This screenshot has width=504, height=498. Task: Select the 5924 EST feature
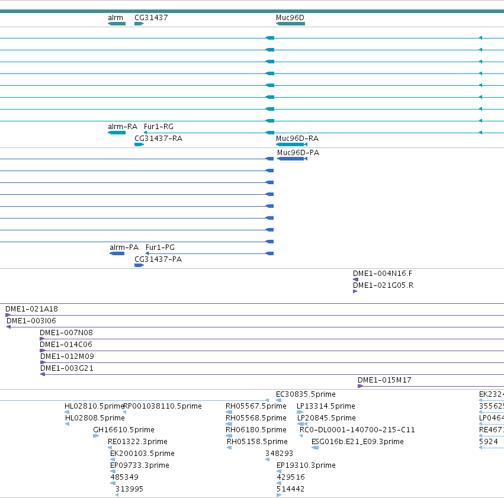[492, 448]
